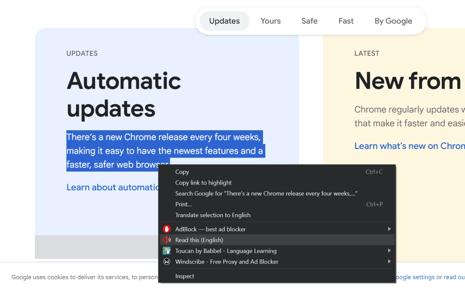The height and width of the screenshot is (290, 465).
Task: Expand the AdBlock submenu arrow
Action: pyautogui.click(x=389, y=229)
